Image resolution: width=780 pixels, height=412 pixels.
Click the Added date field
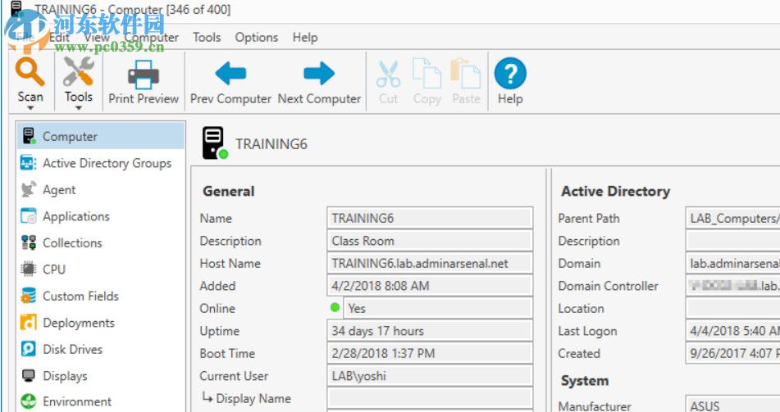pyautogui.click(x=430, y=286)
